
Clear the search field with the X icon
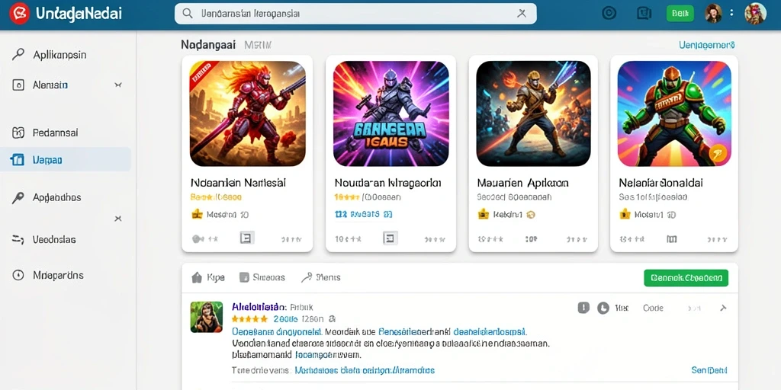tap(522, 14)
